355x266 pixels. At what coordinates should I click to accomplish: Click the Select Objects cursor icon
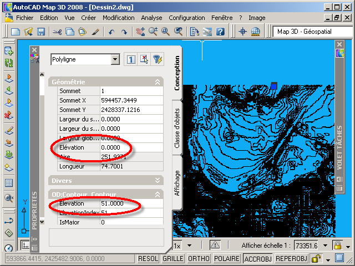pyautogui.click(x=144, y=59)
